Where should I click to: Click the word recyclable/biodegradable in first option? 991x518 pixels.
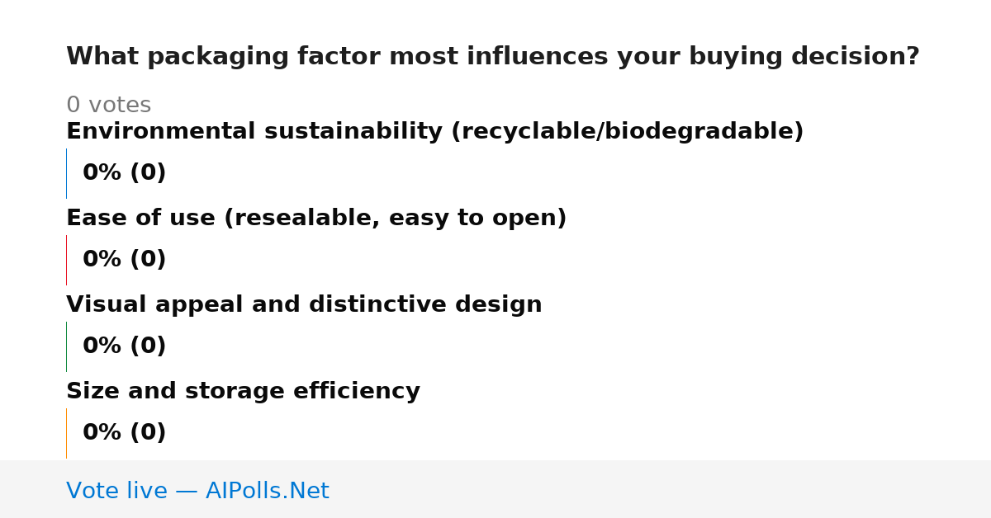627,132
